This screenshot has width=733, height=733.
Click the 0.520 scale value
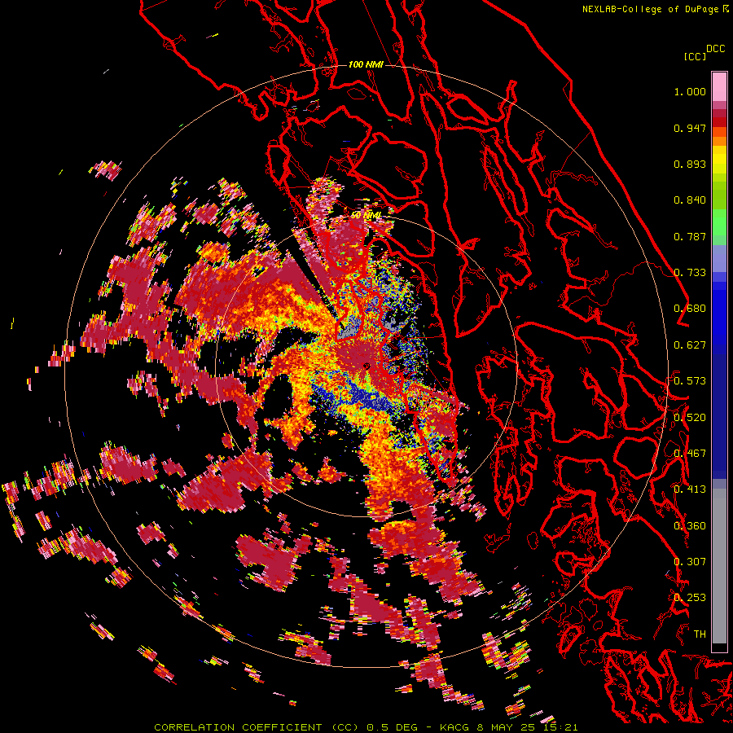pos(690,417)
